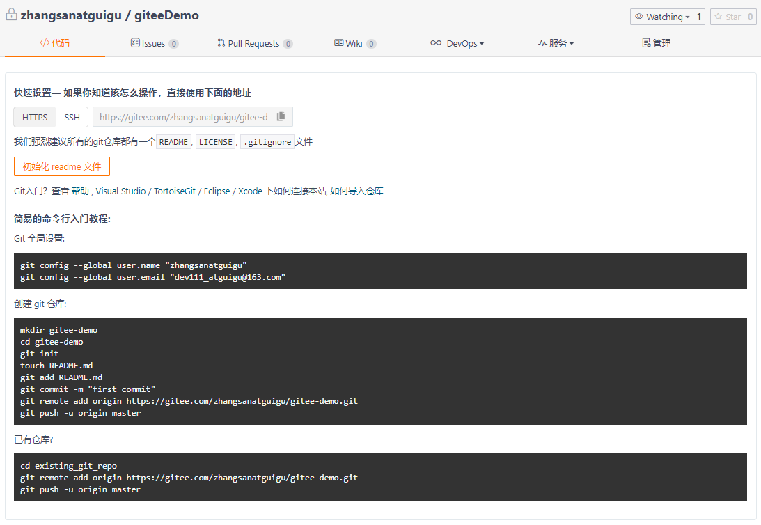
Task: Click the git add README.md line
Action: tap(61, 377)
